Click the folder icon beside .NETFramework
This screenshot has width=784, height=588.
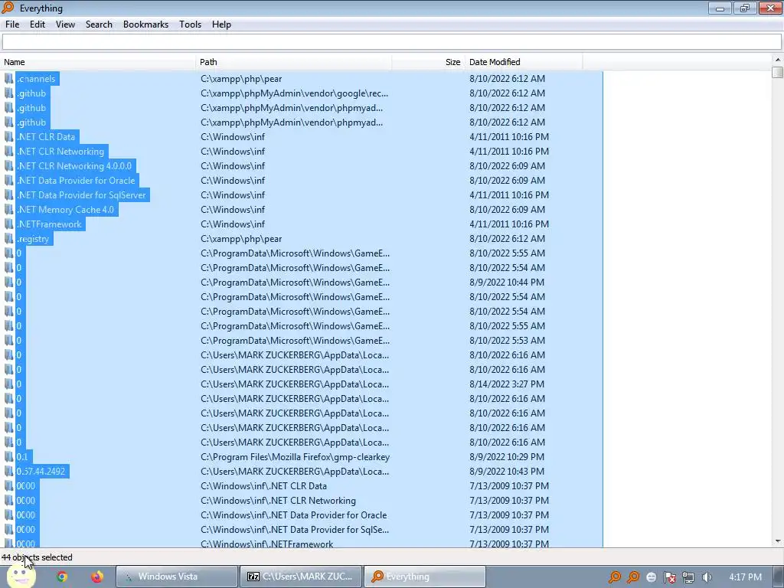click(9, 224)
